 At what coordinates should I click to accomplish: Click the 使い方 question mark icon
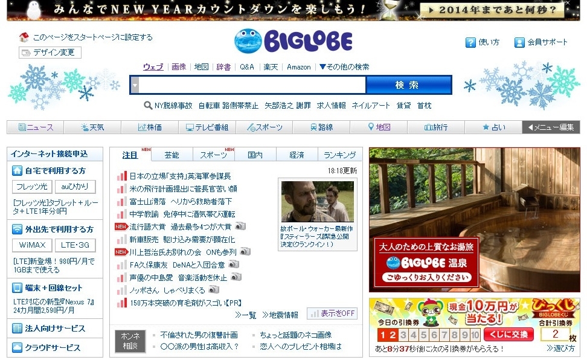coord(470,42)
